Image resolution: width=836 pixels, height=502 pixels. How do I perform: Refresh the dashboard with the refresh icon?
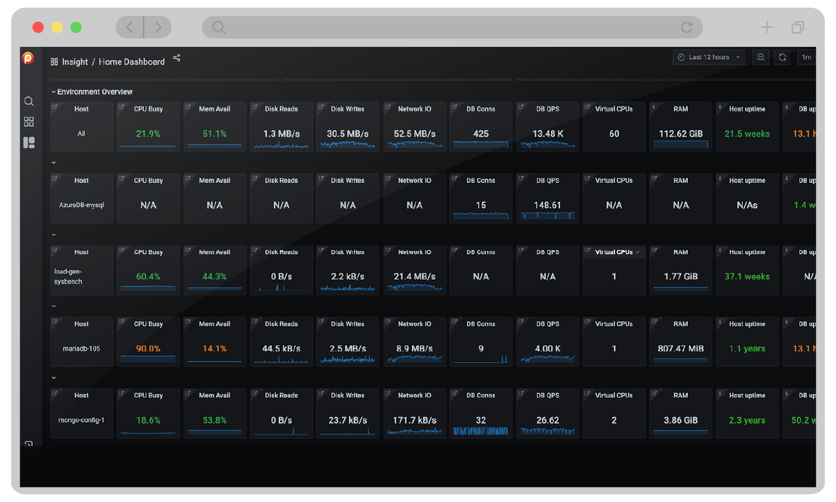[x=782, y=57]
